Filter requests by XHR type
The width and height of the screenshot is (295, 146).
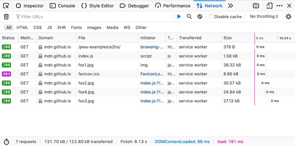click(61, 28)
